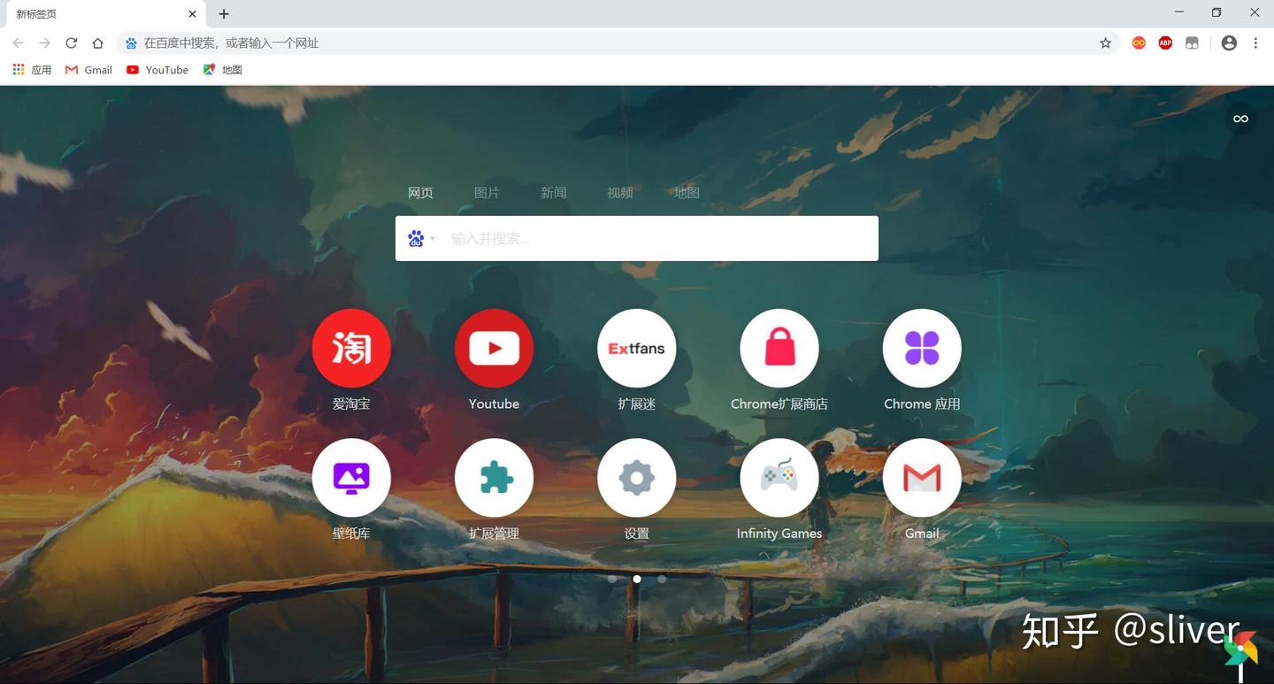Open the Chrome扩展商店 bag icon

pos(779,349)
